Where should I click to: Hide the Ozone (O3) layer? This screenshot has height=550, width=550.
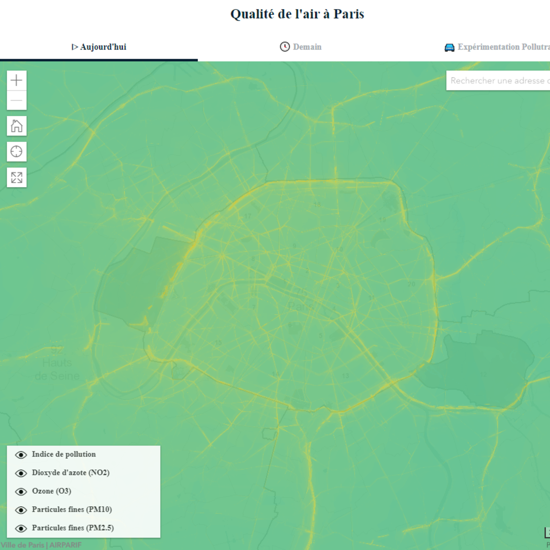coord(20,491)
